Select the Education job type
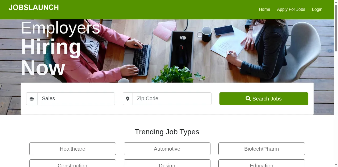 coord(262,163)
